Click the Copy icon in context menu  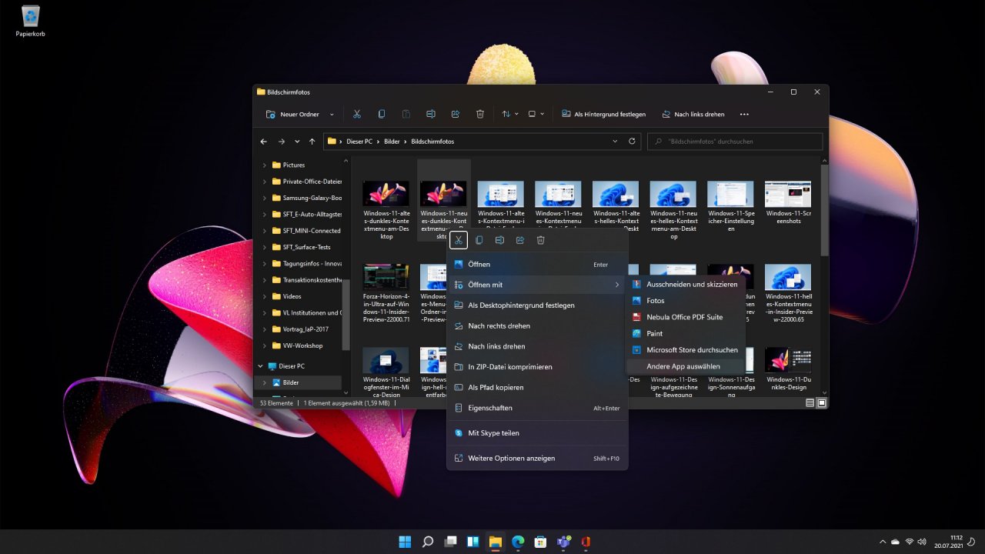[x=479, y=240]
